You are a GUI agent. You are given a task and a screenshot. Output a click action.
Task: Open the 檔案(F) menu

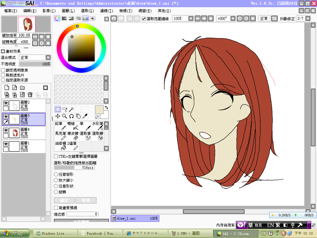[x=11, y=11]
